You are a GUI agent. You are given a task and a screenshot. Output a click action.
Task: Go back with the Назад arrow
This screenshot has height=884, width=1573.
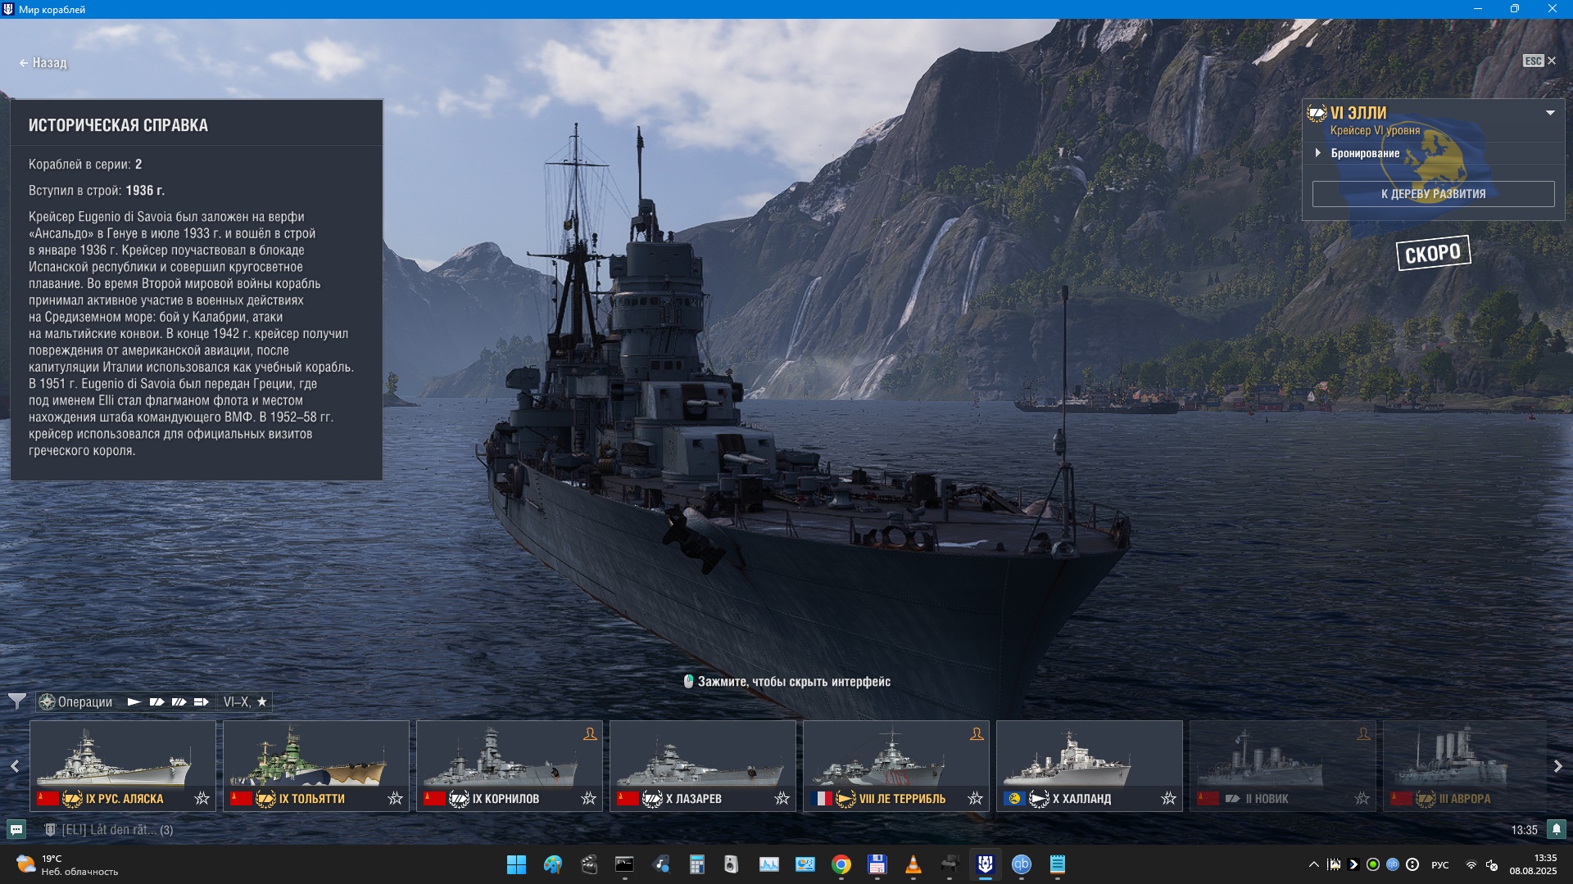pos(43,62)
